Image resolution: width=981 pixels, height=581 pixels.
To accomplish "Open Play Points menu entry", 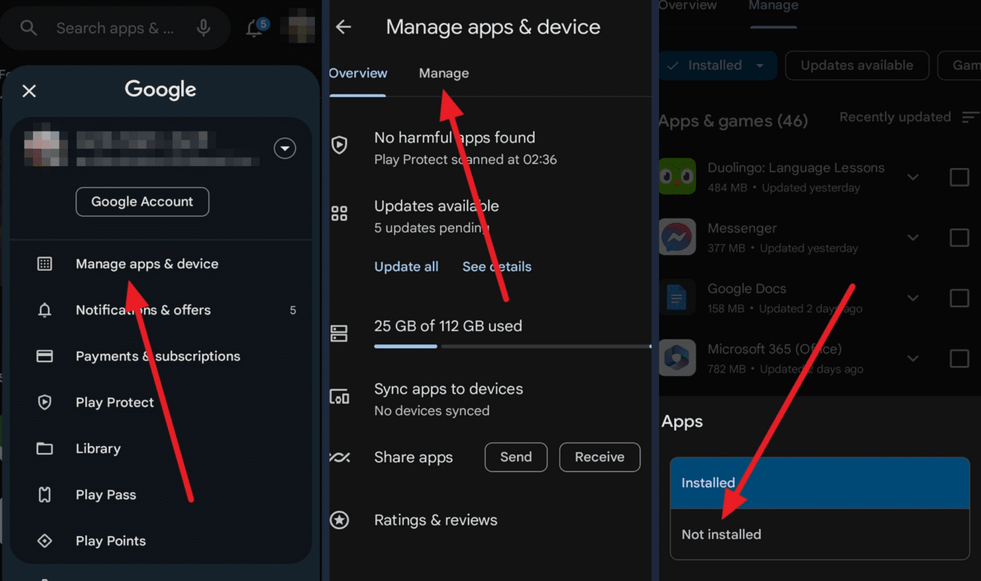I will coord(111,541).
